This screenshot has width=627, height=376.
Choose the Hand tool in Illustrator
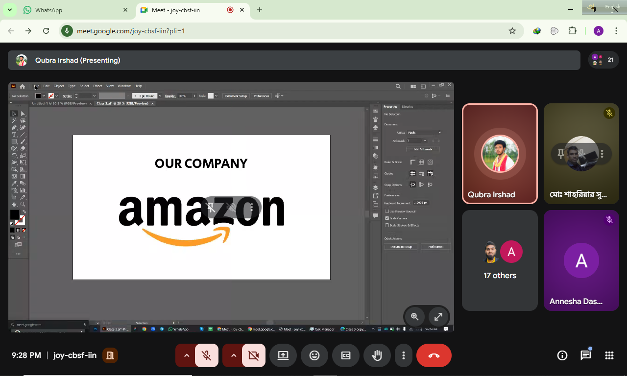[14, 204]
